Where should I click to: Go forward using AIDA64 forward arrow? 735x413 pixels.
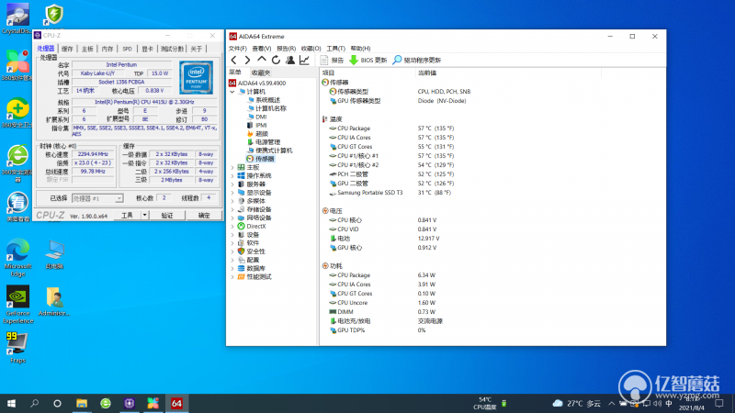247,60
